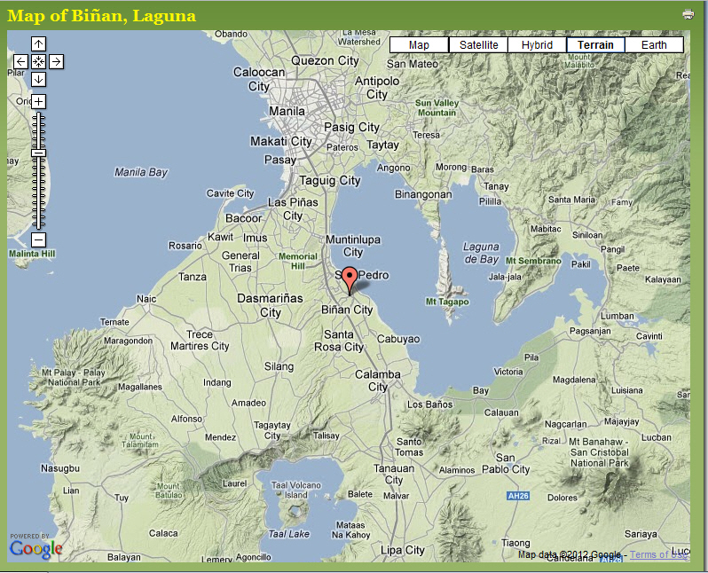Open the Terms of Use link
The image size is (708, 573).
click(x=657, y=554)
